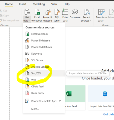Click external link icon beside Template Apps
This screenshot has height=120, width=114.
(60, 101)
